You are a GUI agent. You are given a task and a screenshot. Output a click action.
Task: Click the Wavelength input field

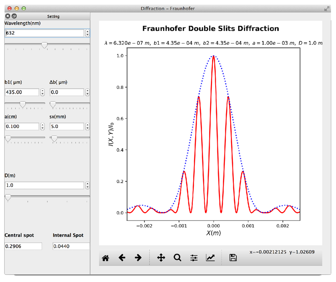44,33
